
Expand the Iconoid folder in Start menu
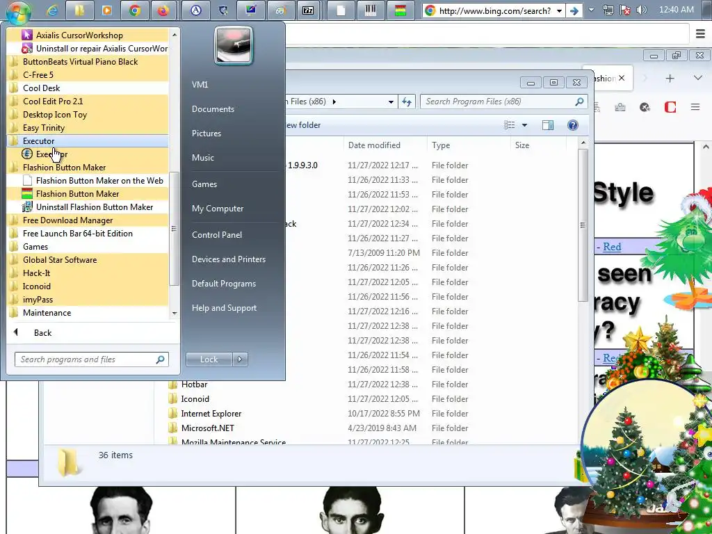[x=88, y=286]
